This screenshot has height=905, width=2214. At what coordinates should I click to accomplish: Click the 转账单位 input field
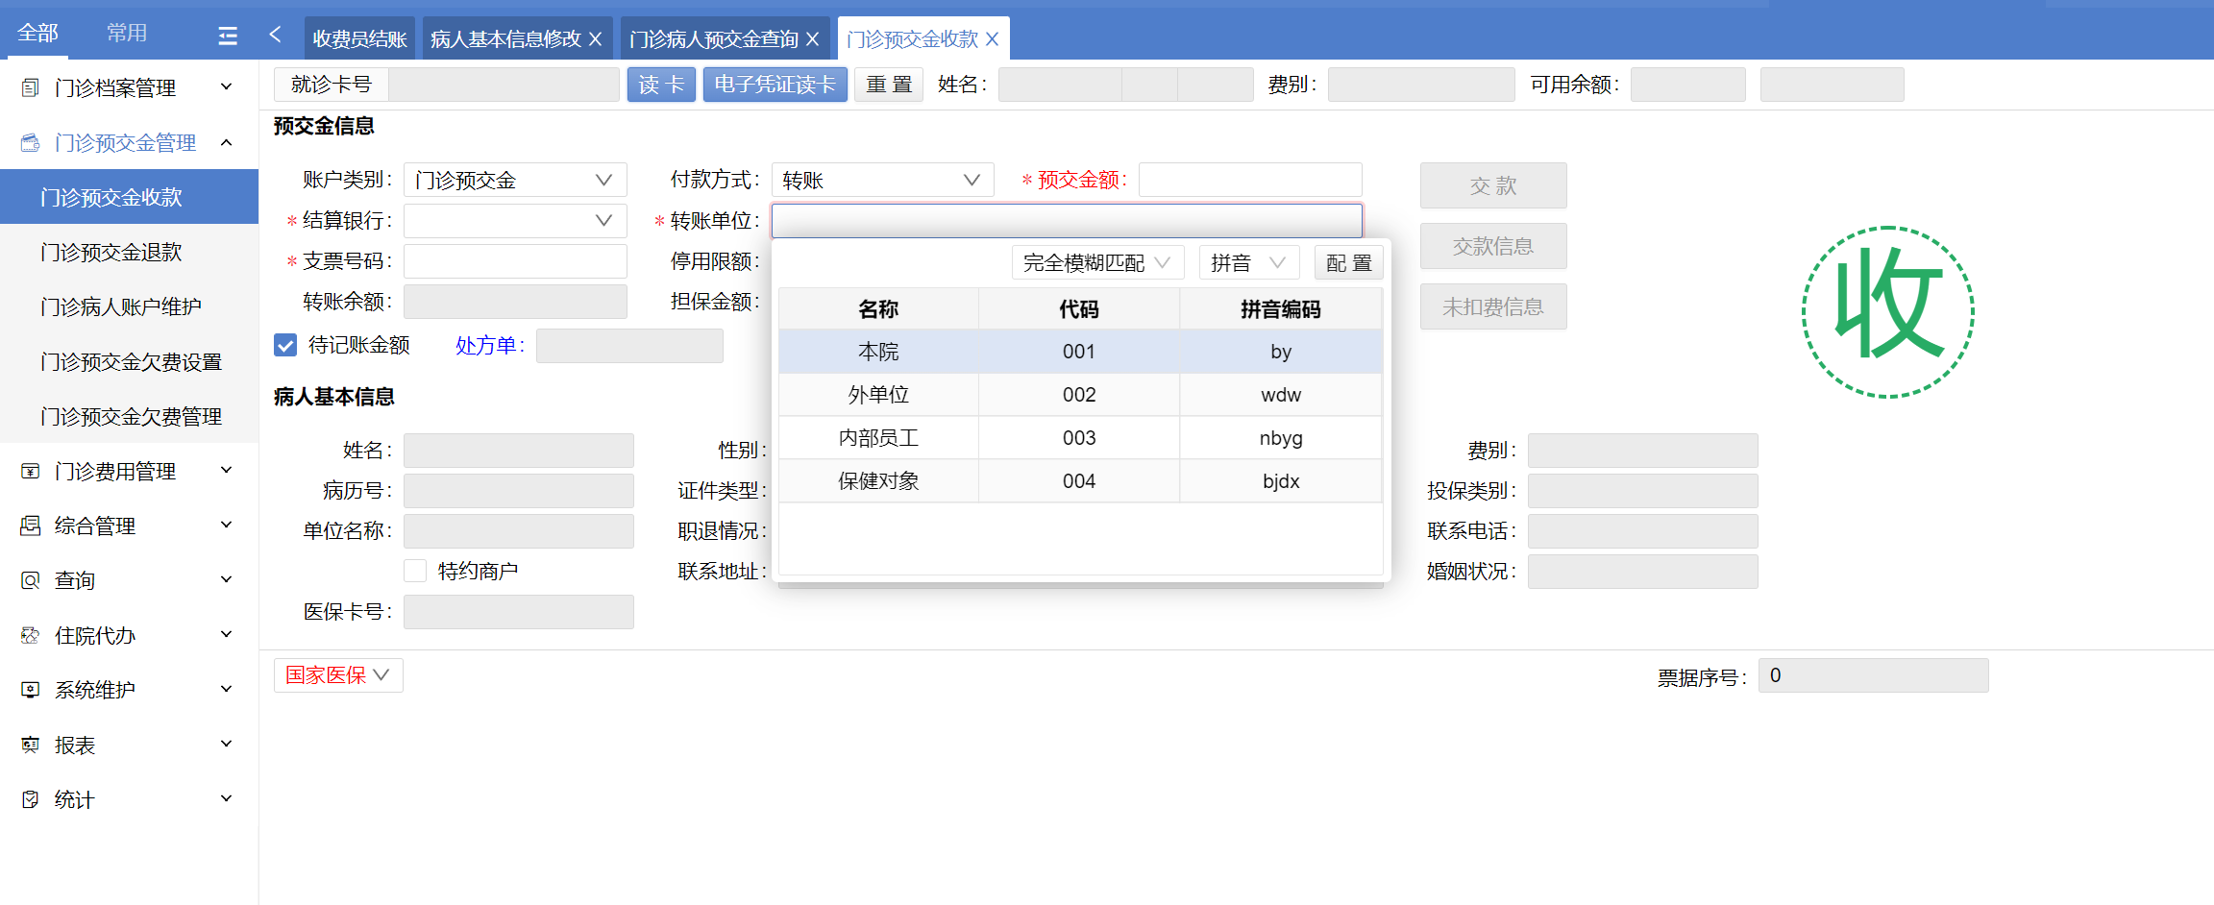coord(1067,220)
